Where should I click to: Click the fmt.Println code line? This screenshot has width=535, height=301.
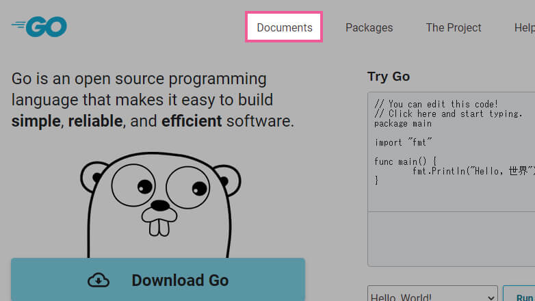tap(472, 171)
